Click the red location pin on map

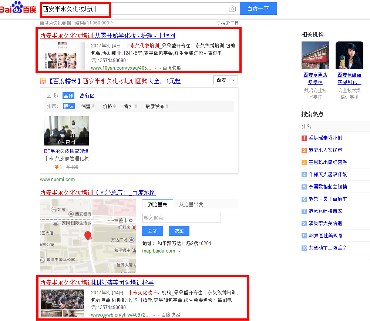(x=88, y=235)
